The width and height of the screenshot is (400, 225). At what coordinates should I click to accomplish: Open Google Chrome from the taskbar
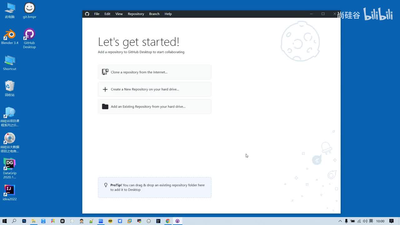point(168,221)
